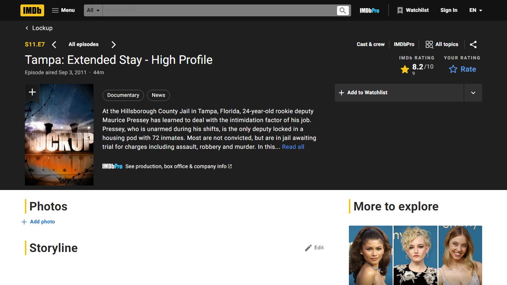This screenshot has height=285, width=507.
Task: View the 8.2/10 IMDb rating details
Action: coord(417,69)
